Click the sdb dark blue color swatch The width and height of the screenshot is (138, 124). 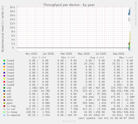pyautogui.click(x=4, y=91)
